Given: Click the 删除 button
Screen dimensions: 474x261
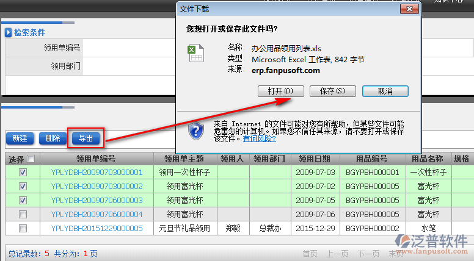Looking at the screenshot, I should 53,138.
